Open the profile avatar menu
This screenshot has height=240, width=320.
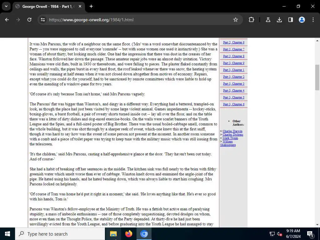point(302,20)
